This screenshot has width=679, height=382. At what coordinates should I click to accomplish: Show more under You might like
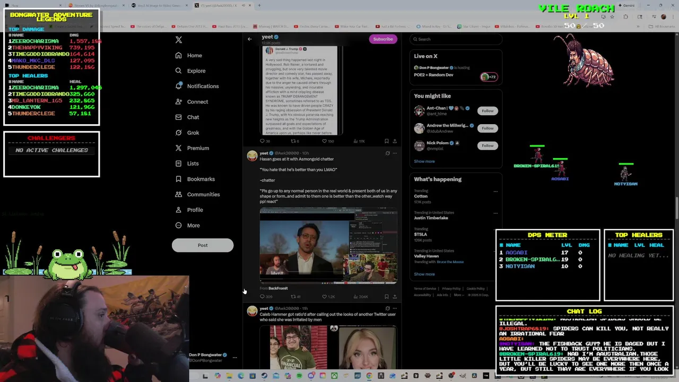pos(424,161)
